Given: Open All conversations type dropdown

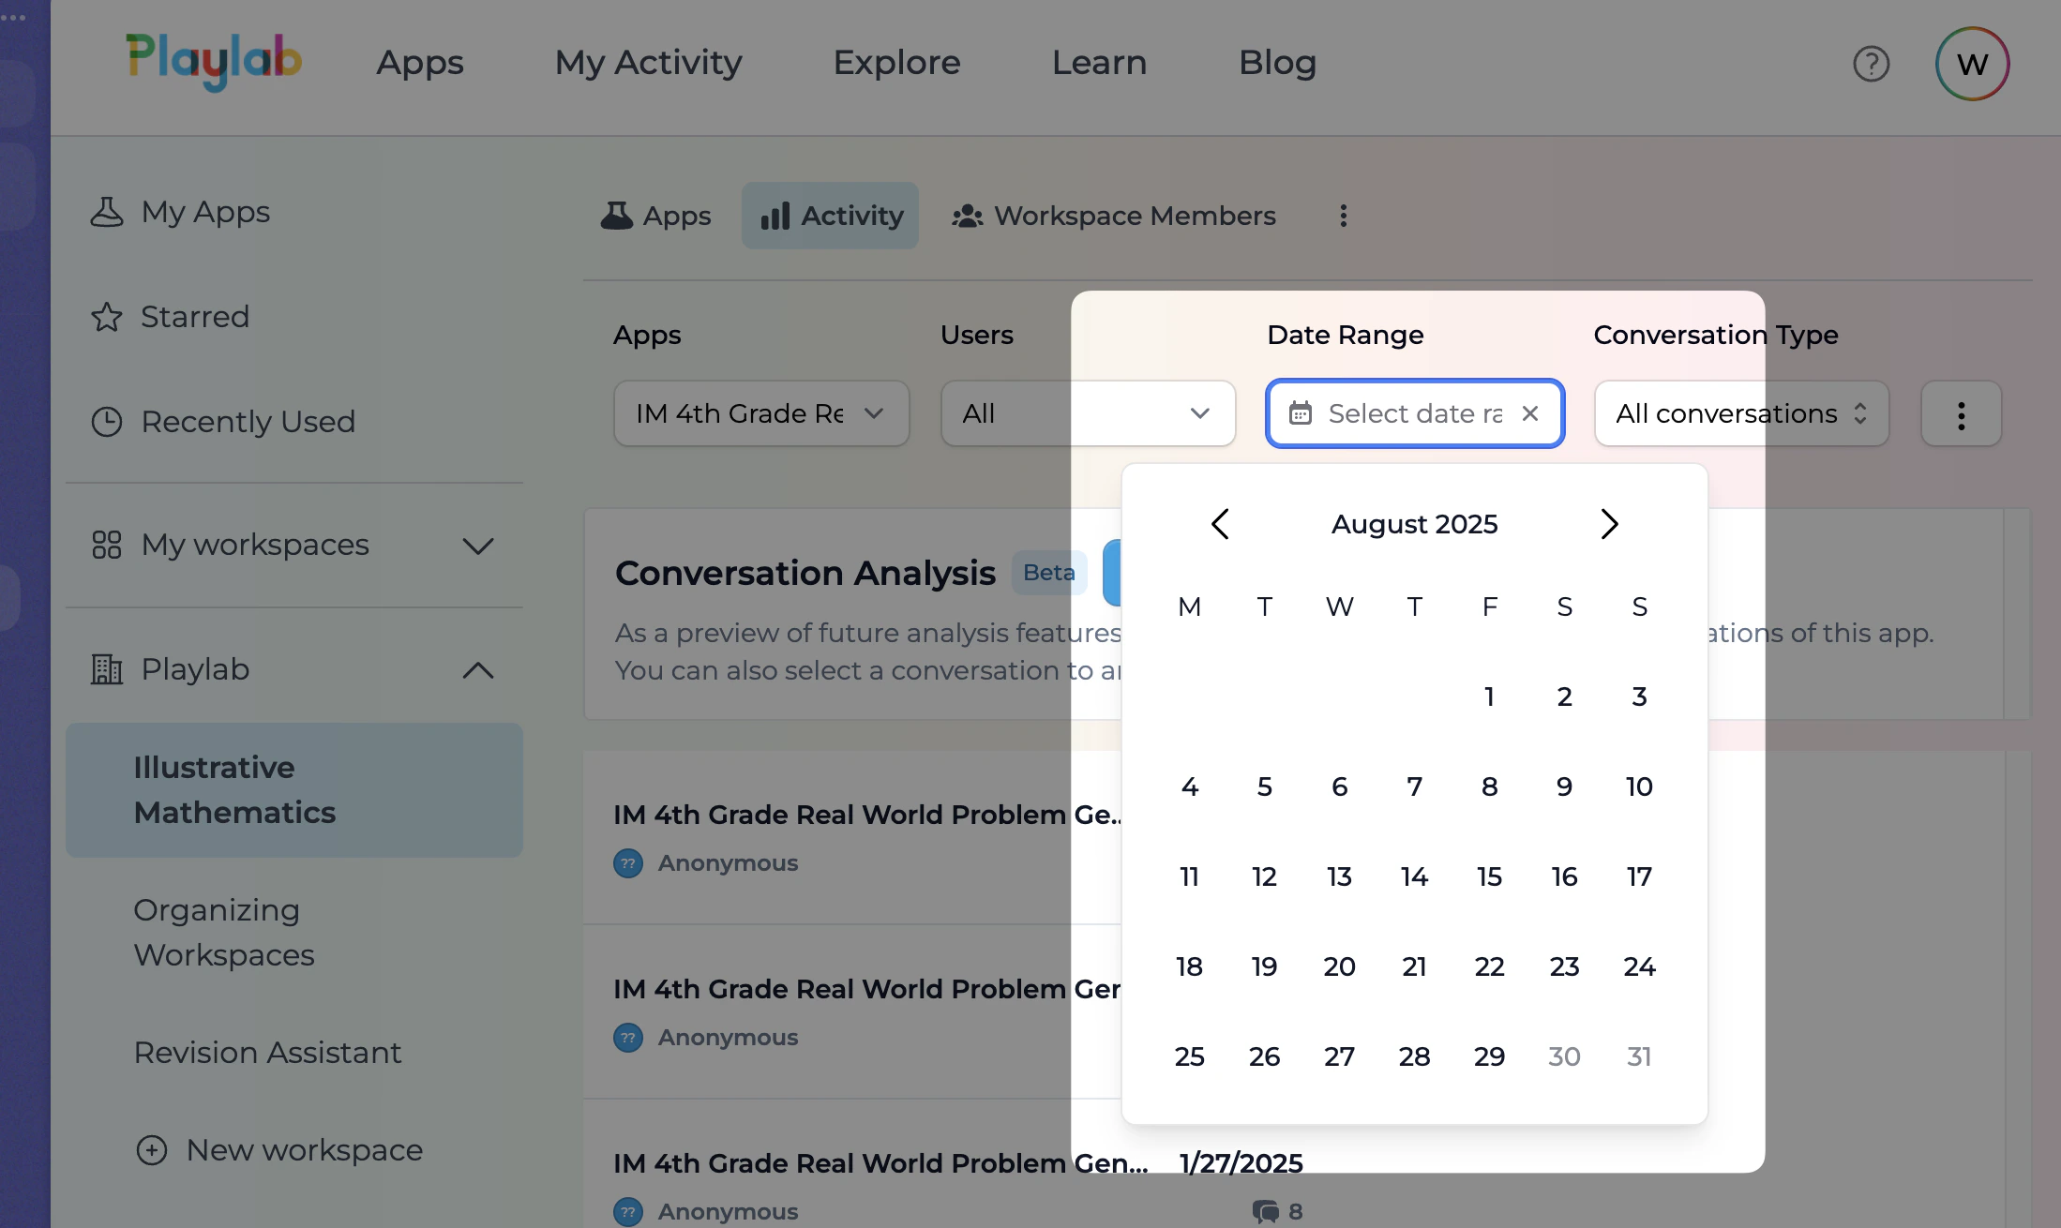Looking at the screenshot, I should click(x=1741, y=413).
